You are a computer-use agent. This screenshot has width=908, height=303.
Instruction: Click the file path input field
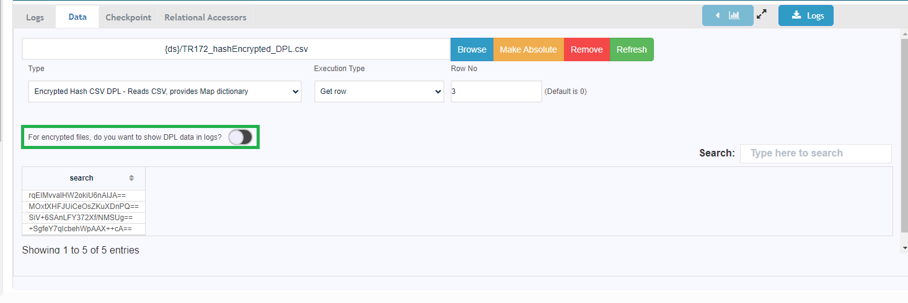tap(236, 49)
